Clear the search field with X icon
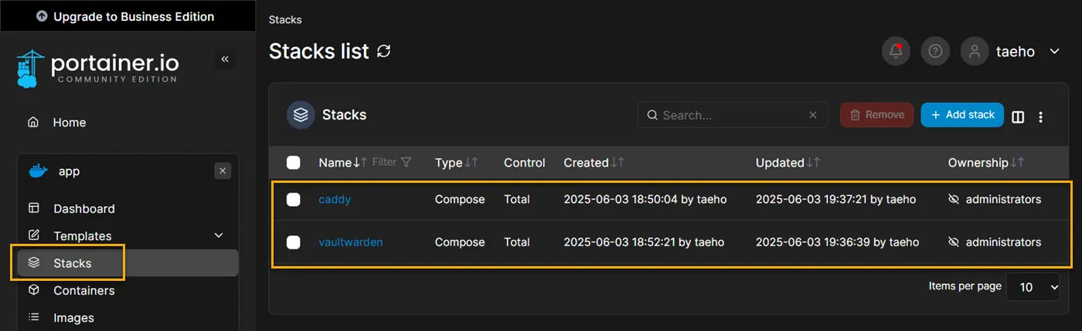This screenshot has height=331, width=1082. [813, 115]
